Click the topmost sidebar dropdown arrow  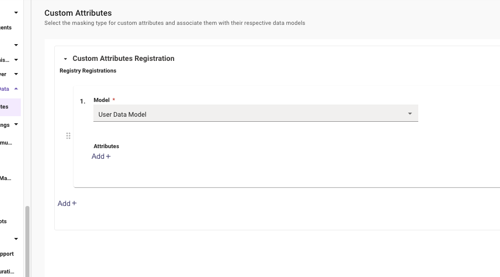16,12
